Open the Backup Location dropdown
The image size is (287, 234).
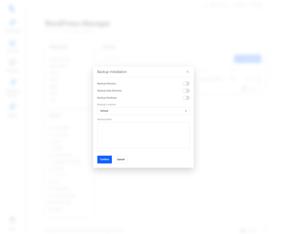coord(143,111)
